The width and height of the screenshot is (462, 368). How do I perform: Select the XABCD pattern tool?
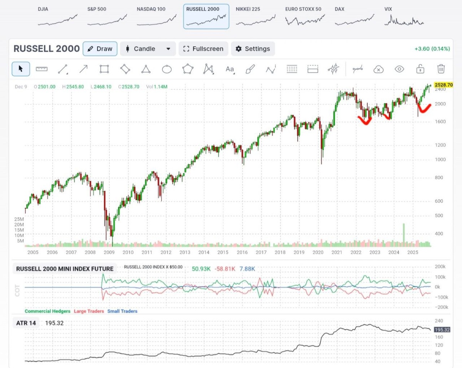(209, 69)
